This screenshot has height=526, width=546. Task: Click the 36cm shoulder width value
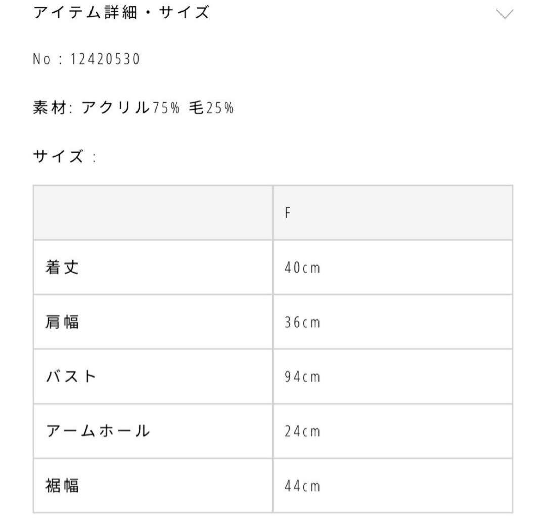302,323
